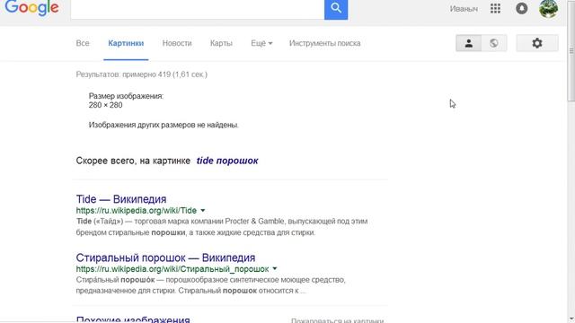Select the Картинки tab

pyautogui.click(x=126, y=43)
